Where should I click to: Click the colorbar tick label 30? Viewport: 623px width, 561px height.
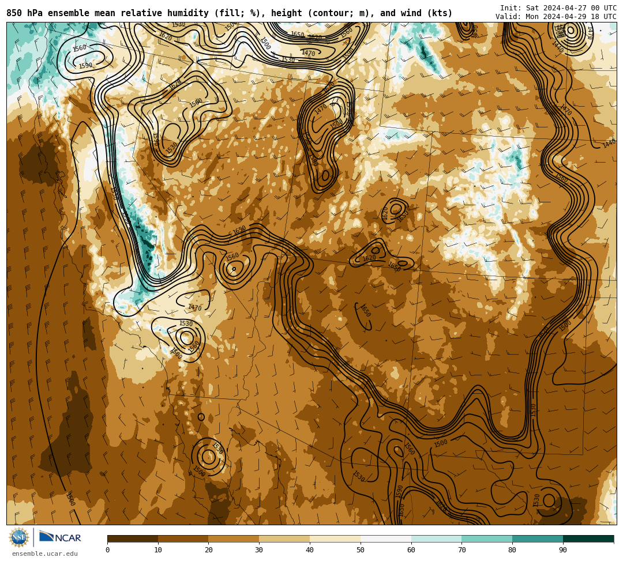(259, 550)
